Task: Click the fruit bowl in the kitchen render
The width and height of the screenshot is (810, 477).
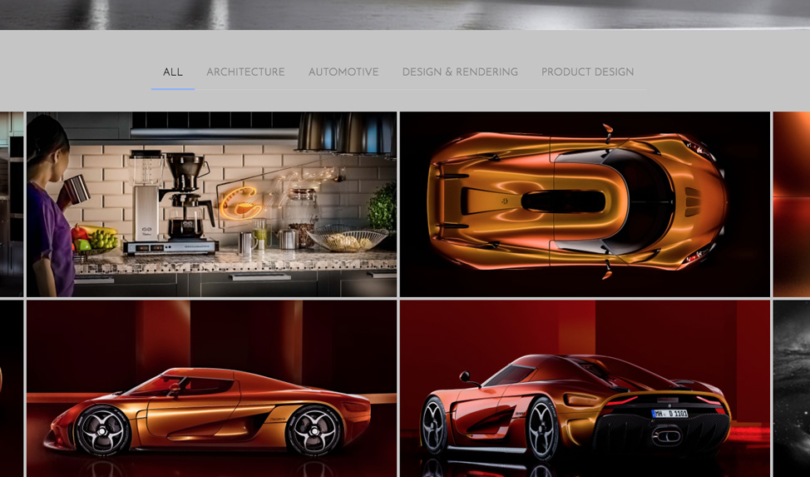Action: (x=96, y=239)
